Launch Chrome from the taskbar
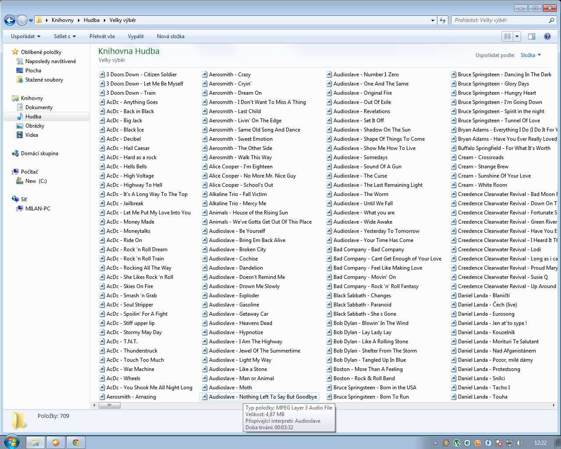This screenshot has width=561, height=449. (76, 442)
